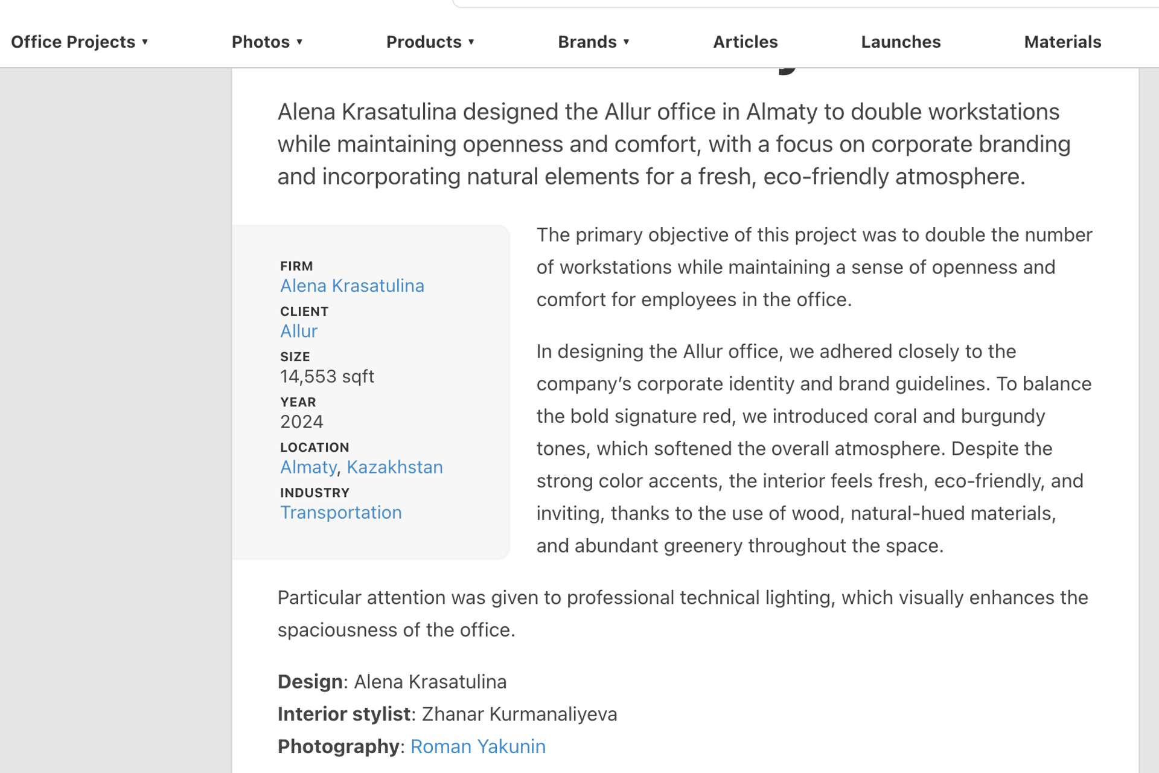Click the 2024 year value

(302, 422)
